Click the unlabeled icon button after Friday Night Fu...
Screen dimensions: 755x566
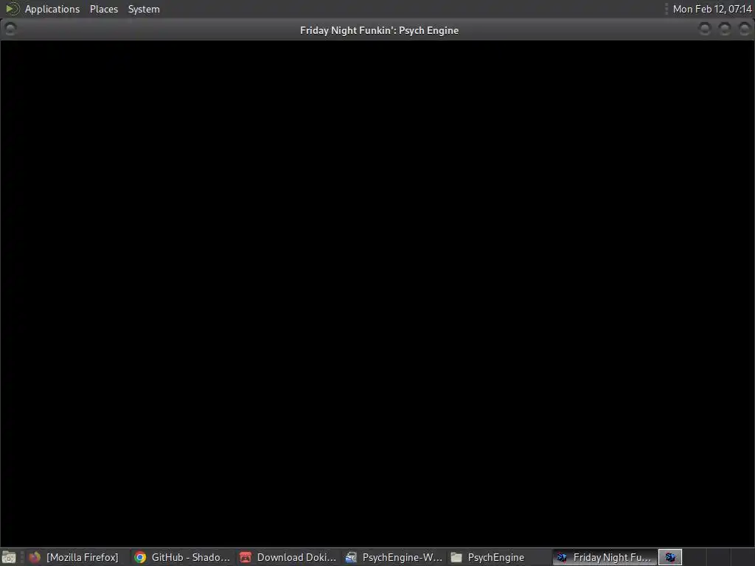[669, 557]
